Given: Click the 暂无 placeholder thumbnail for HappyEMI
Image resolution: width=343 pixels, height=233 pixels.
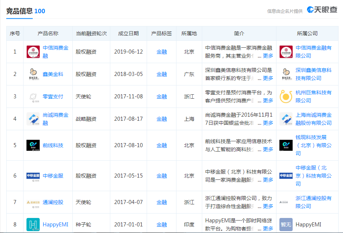Looking at the screenshot, I should [286, 225].
